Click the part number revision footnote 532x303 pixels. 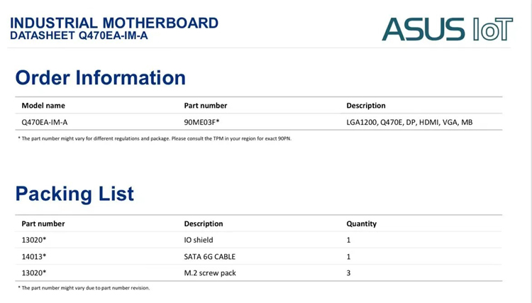84,287
